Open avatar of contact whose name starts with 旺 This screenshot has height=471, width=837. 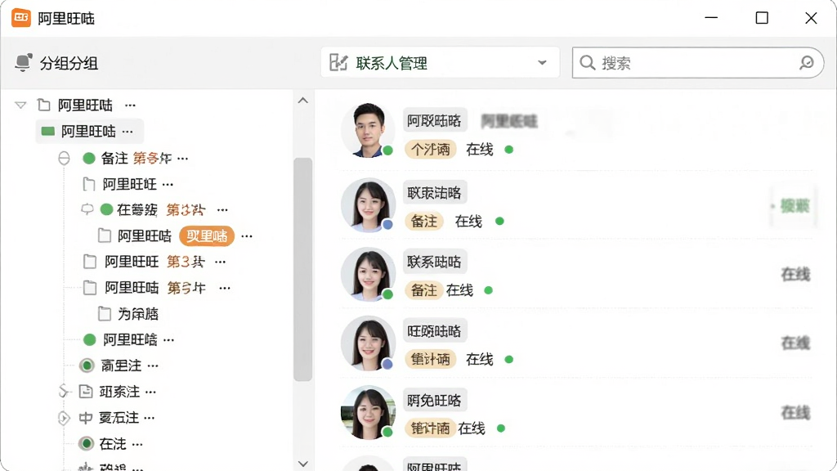point(368,343)
